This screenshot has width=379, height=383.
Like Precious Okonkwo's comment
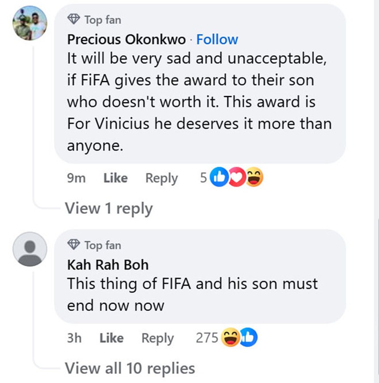tap(115, 178)
